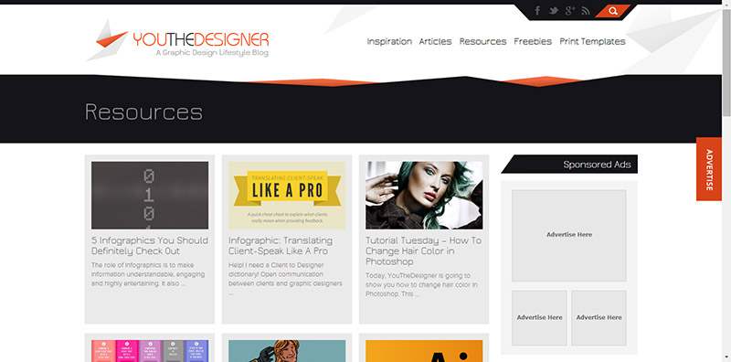Click the Google Plus icon
Screen dimensions: 731x362
(x=569, y=11)
